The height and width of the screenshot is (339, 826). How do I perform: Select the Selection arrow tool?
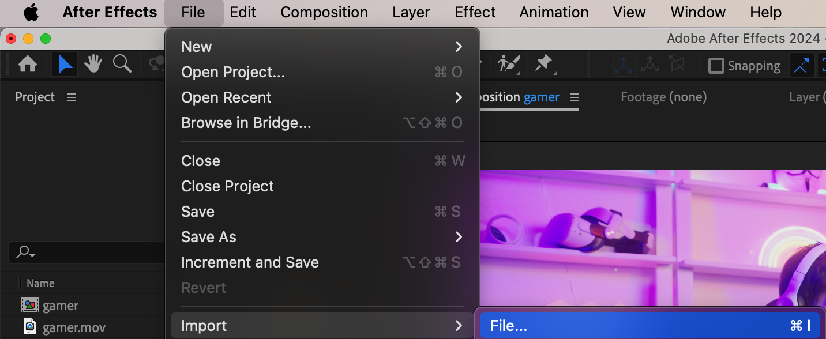click(x=65, y=65)
